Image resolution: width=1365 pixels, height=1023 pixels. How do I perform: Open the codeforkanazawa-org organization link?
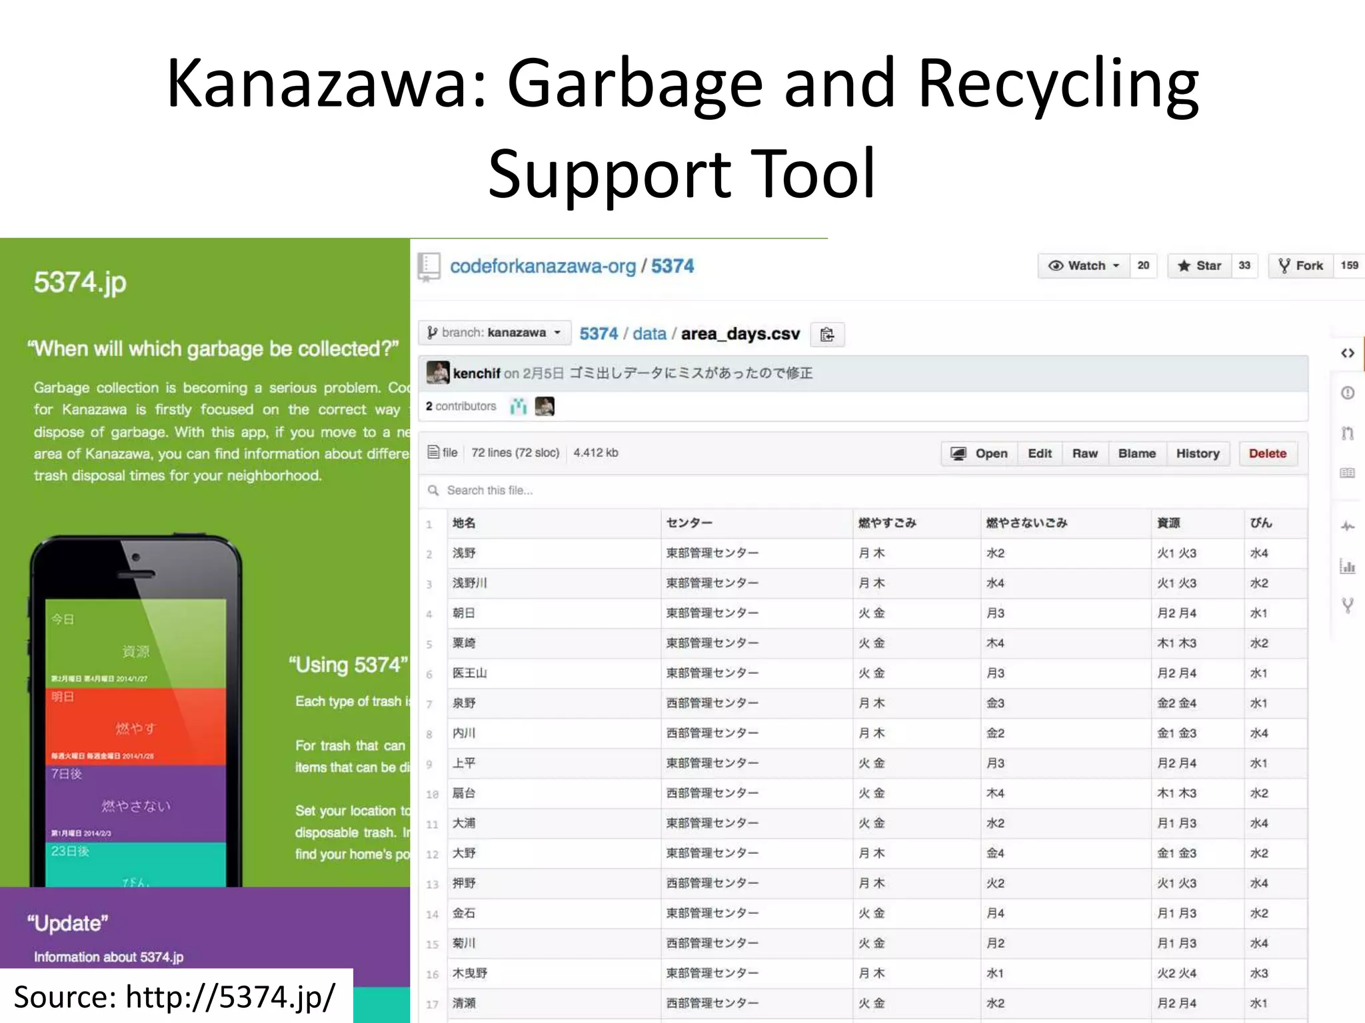click(x=543, y=266)
